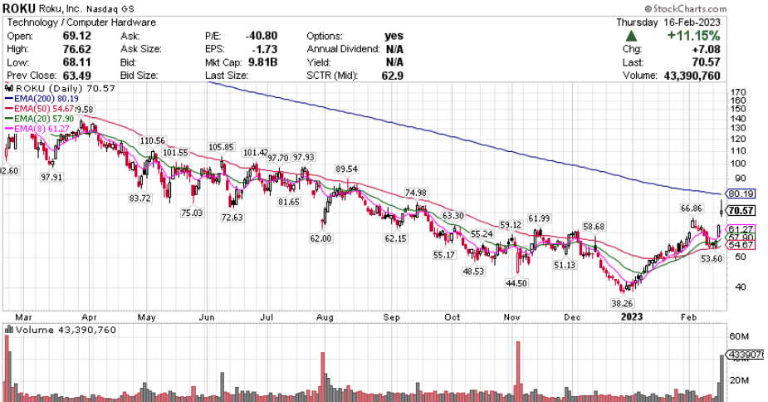Click the 38.26 price low label
Screen dimensions: 768x402
[x=622, y=303]
